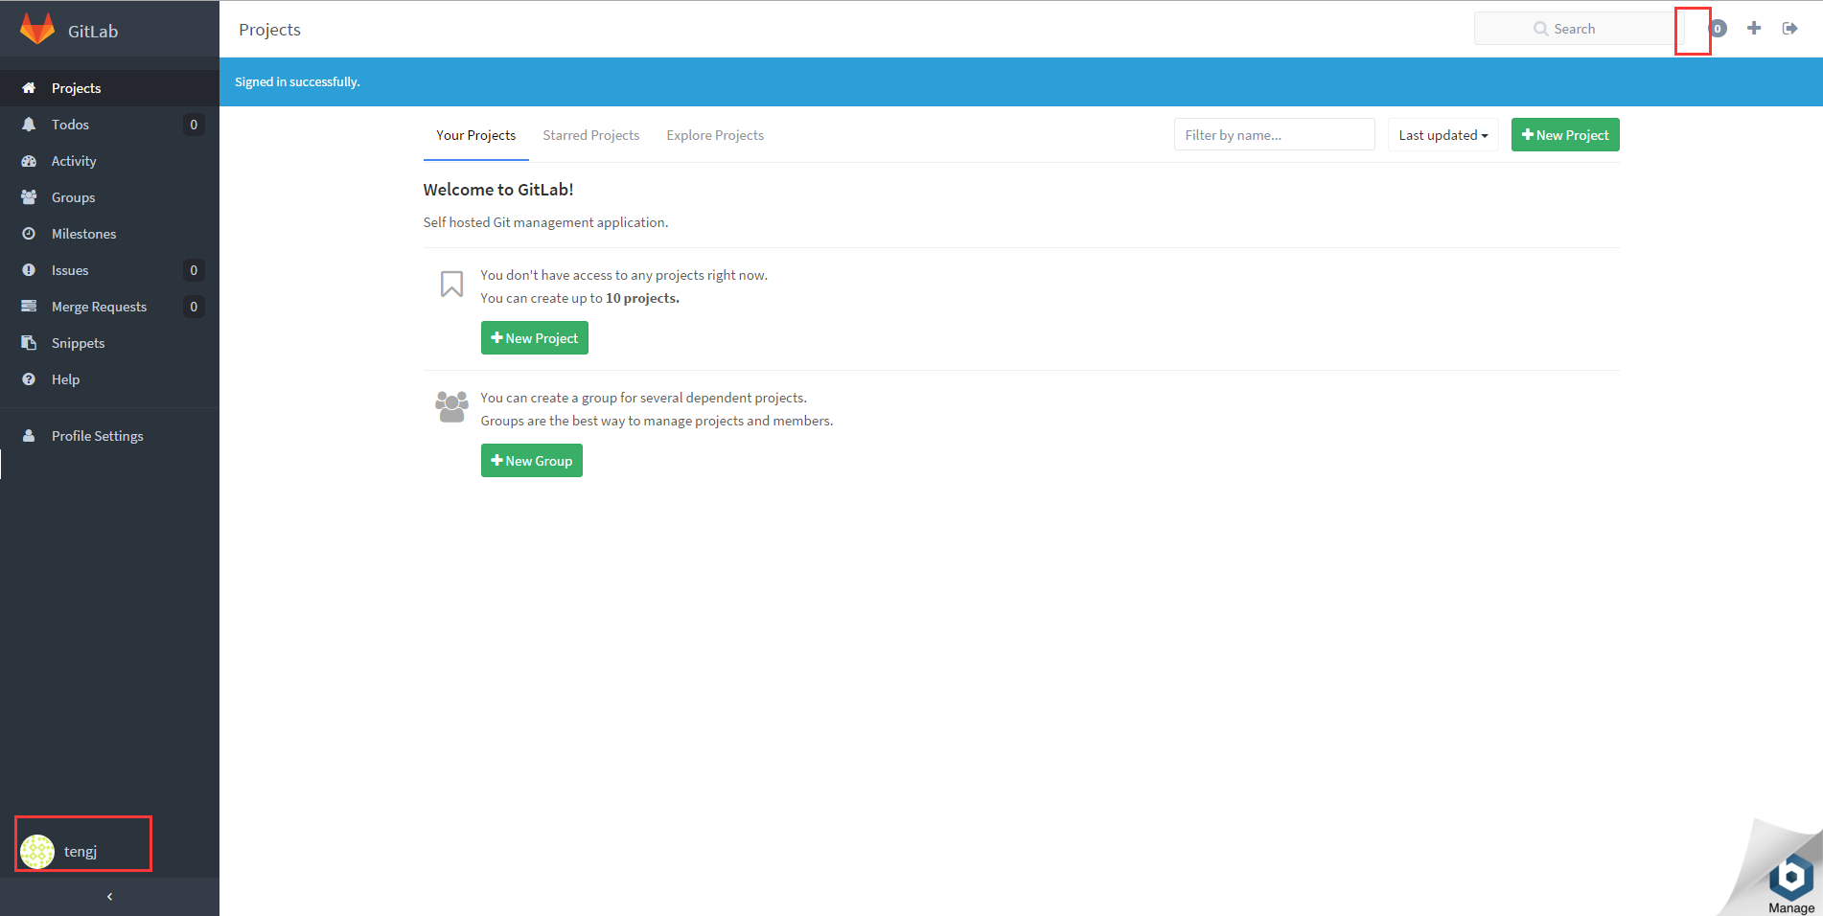The height and width of the screenshot is (916, 1823).
Task: Open Groups via the people icon
Action: tap(29, 197)
